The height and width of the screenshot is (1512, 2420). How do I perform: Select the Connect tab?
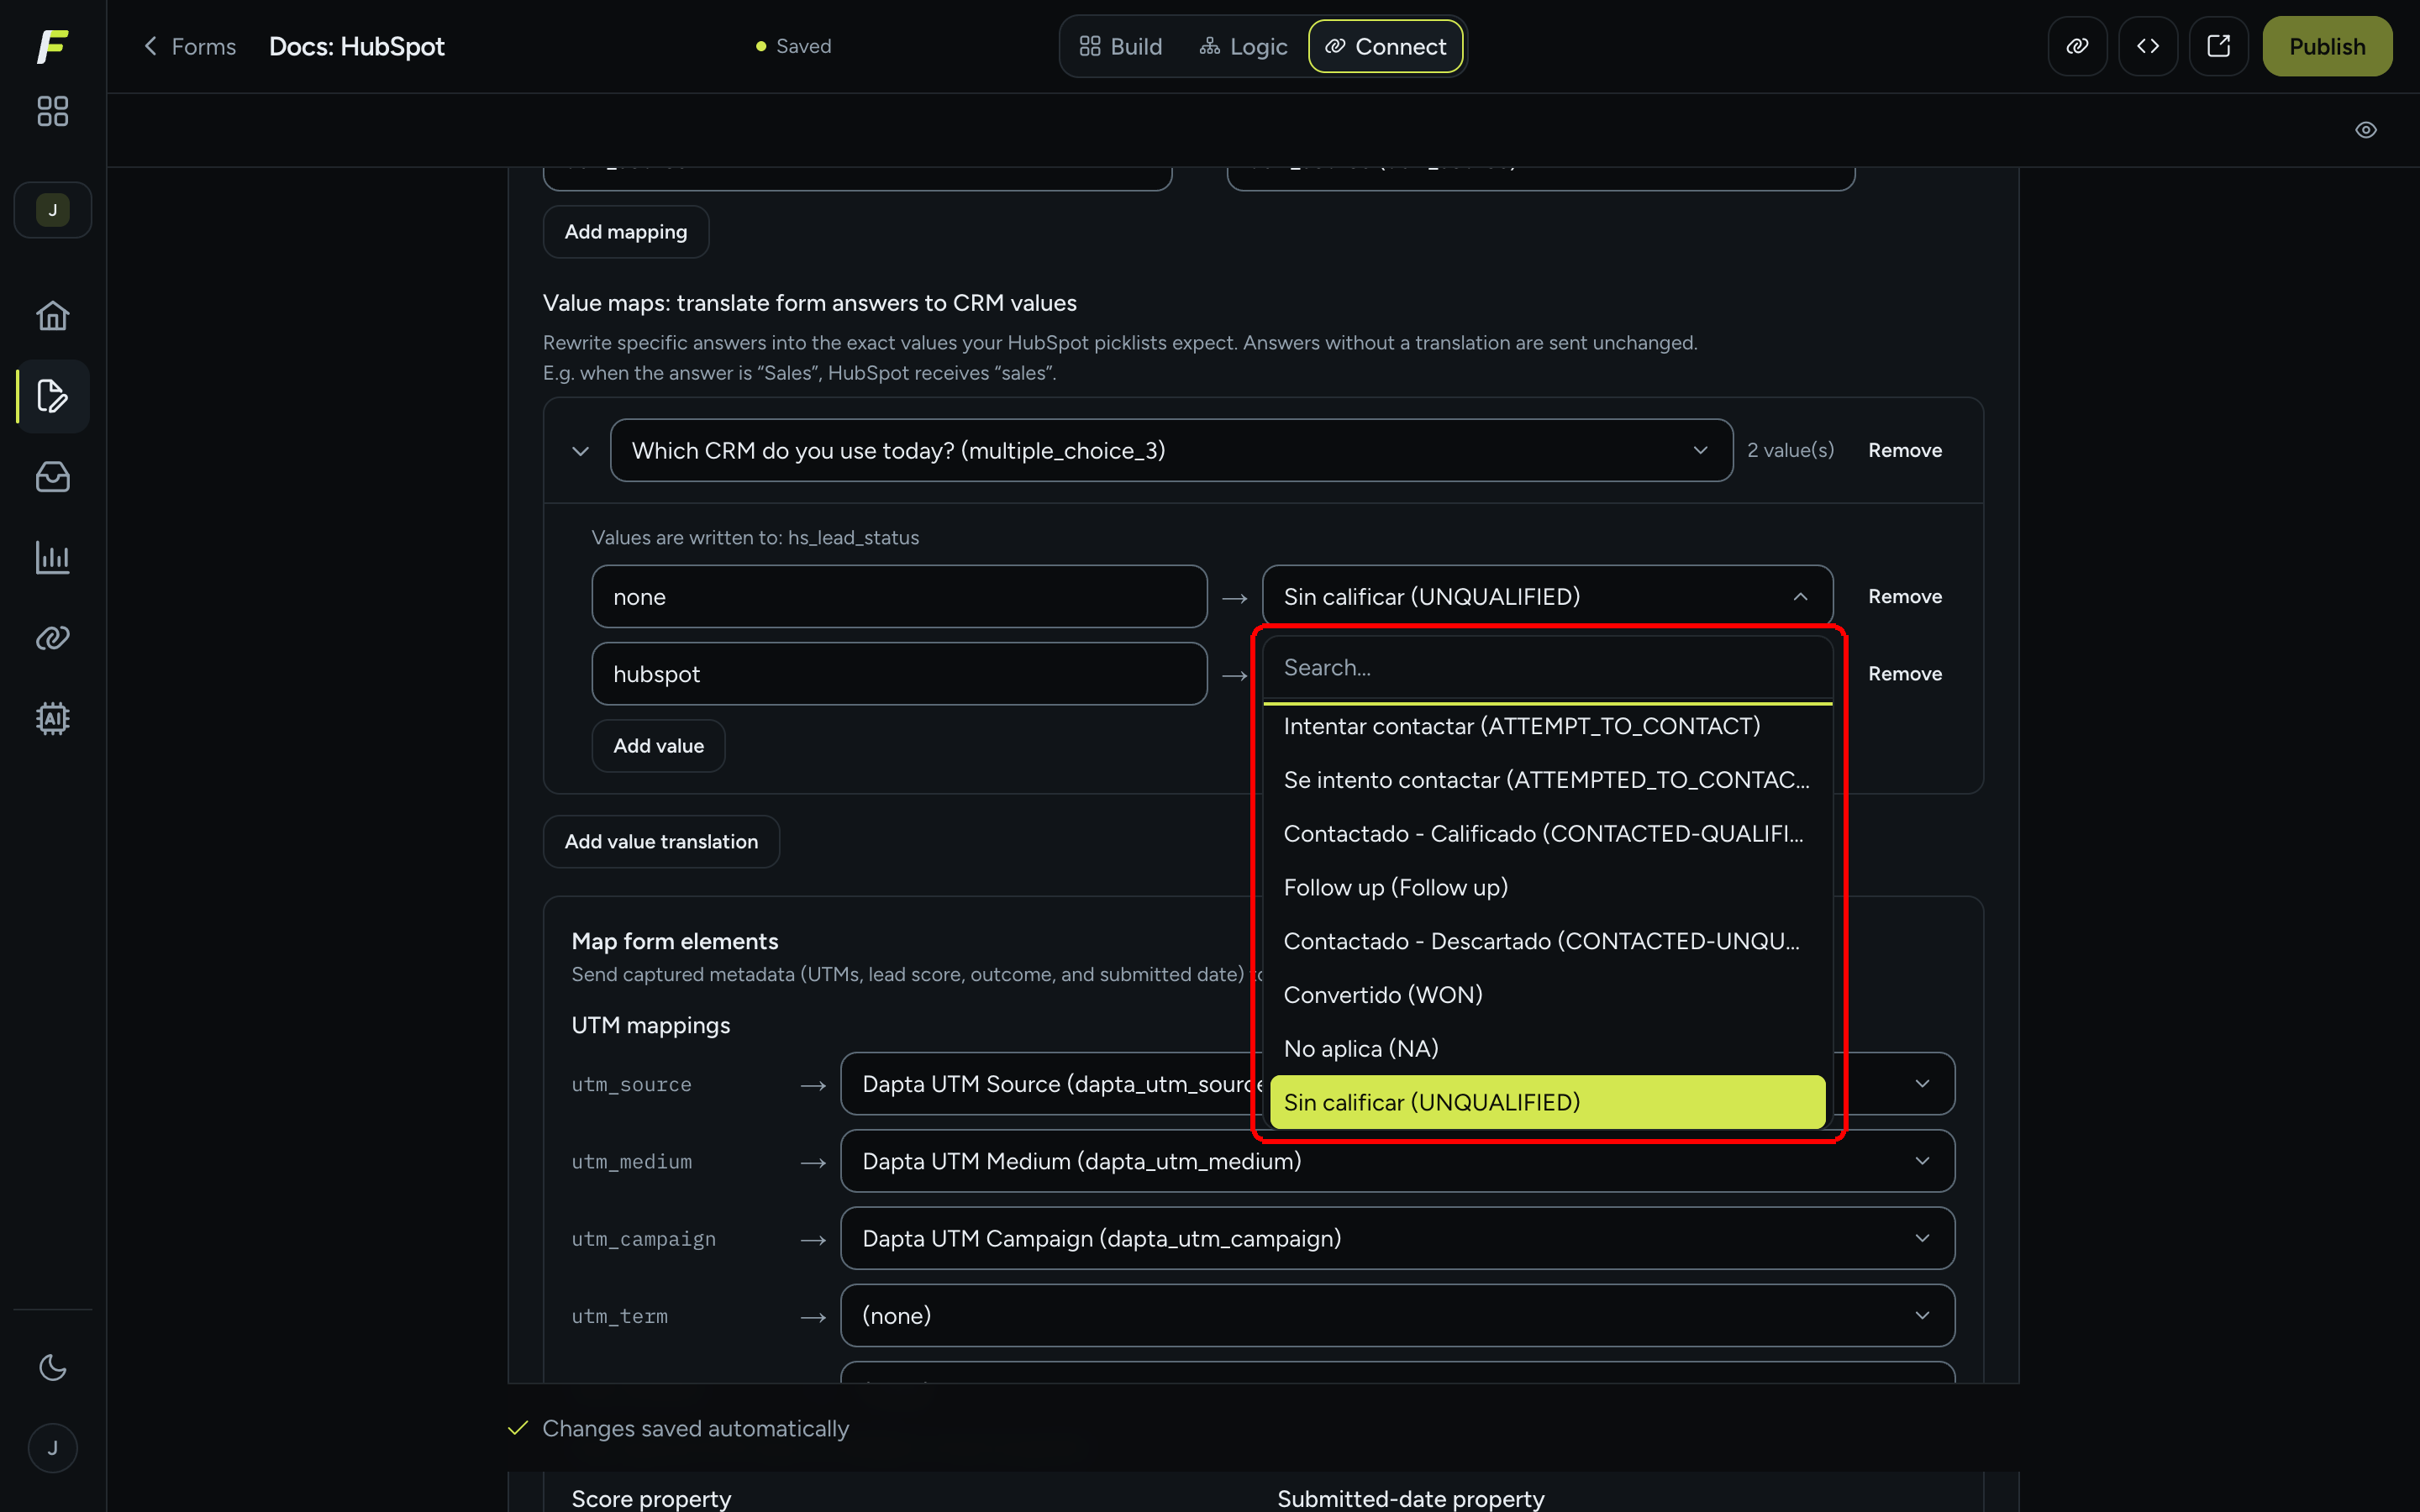pyautogui.click(x=1386, y=46)
